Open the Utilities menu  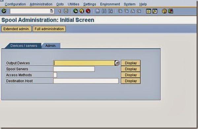click(x=74, y=4)
